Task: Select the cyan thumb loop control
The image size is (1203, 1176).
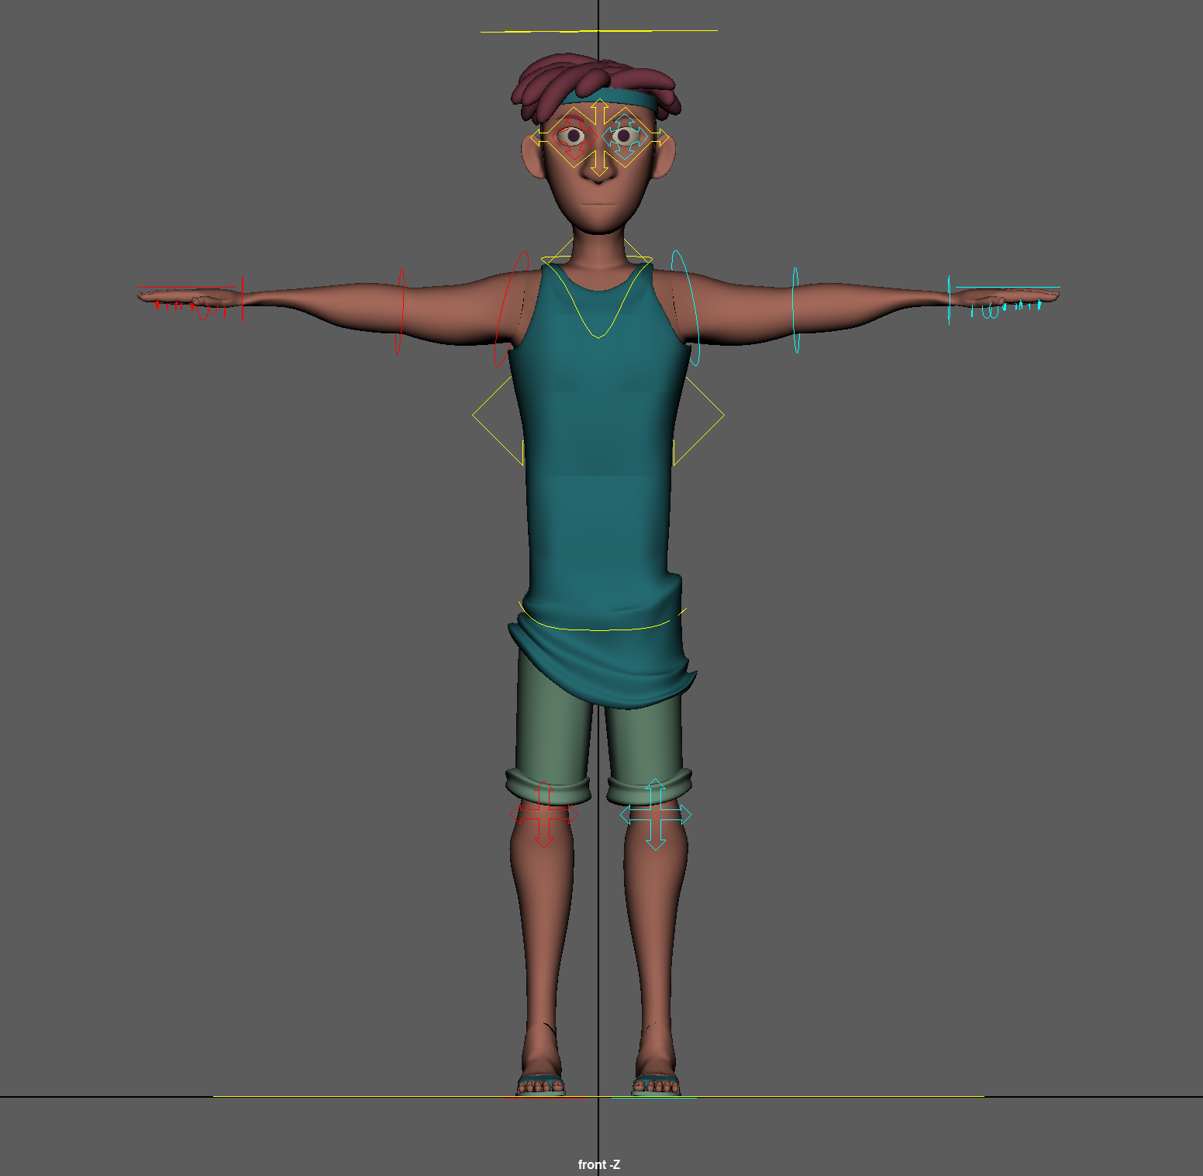Action: pos(990,312)
